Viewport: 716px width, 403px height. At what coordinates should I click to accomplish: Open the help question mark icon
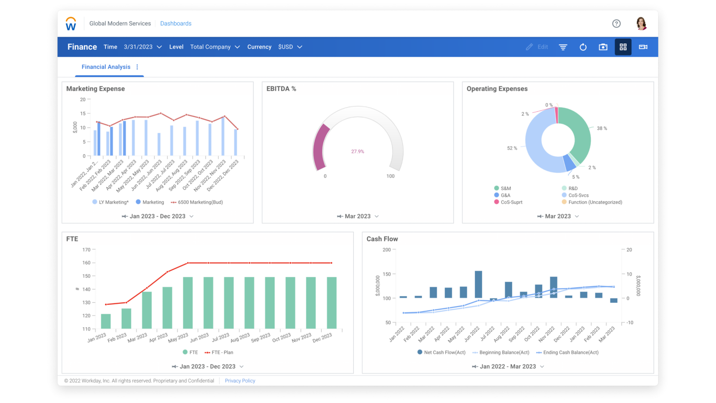coord(616,23)
